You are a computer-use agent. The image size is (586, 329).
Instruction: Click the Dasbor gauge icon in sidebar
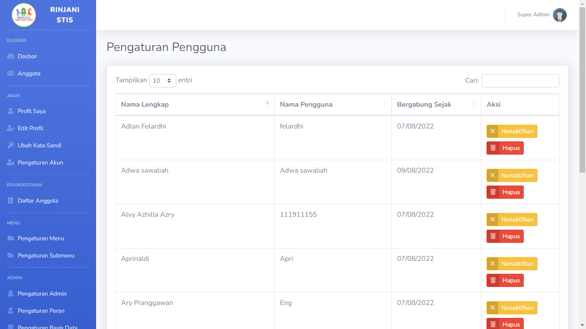click(x=11, y=57)
